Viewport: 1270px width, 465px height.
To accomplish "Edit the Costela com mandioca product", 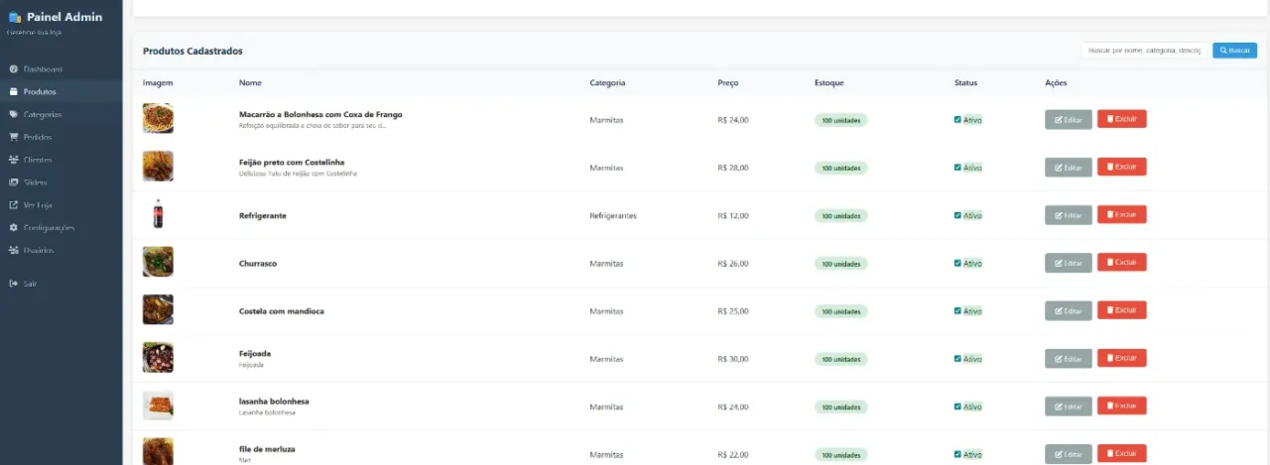I will point(1069,311).
